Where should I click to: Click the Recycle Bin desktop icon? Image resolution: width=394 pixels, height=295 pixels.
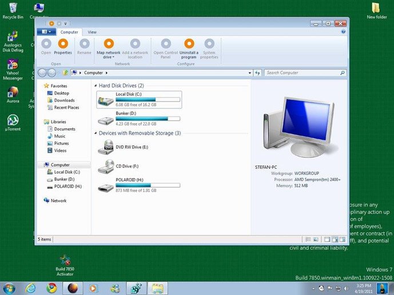tap(13, 11)
